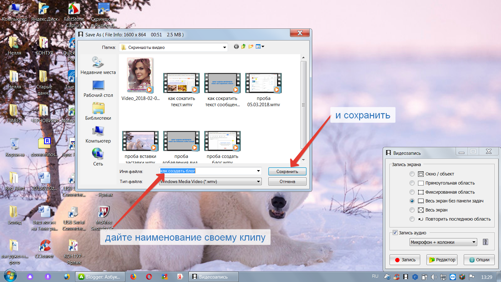
Task: Expand the Имя файла dropdown arrow
Action: point(258,171)
